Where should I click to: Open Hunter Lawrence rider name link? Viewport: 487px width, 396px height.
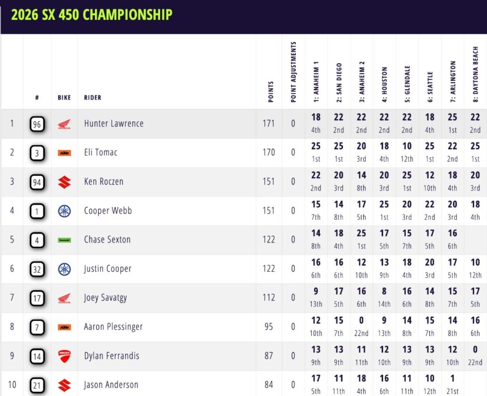(x=113, y=124)
